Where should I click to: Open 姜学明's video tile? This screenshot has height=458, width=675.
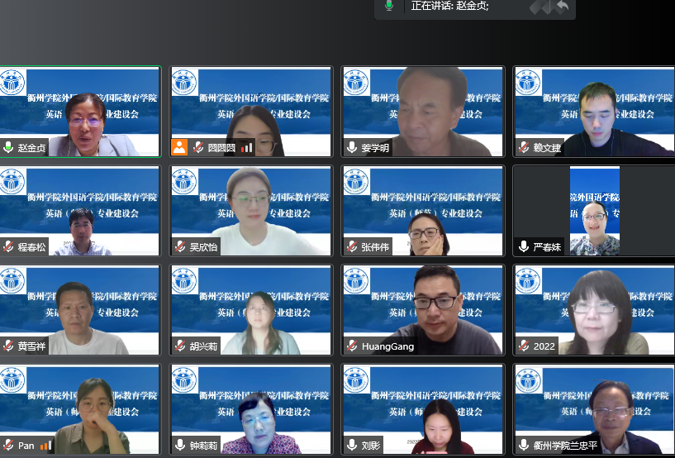click(423, 112)
